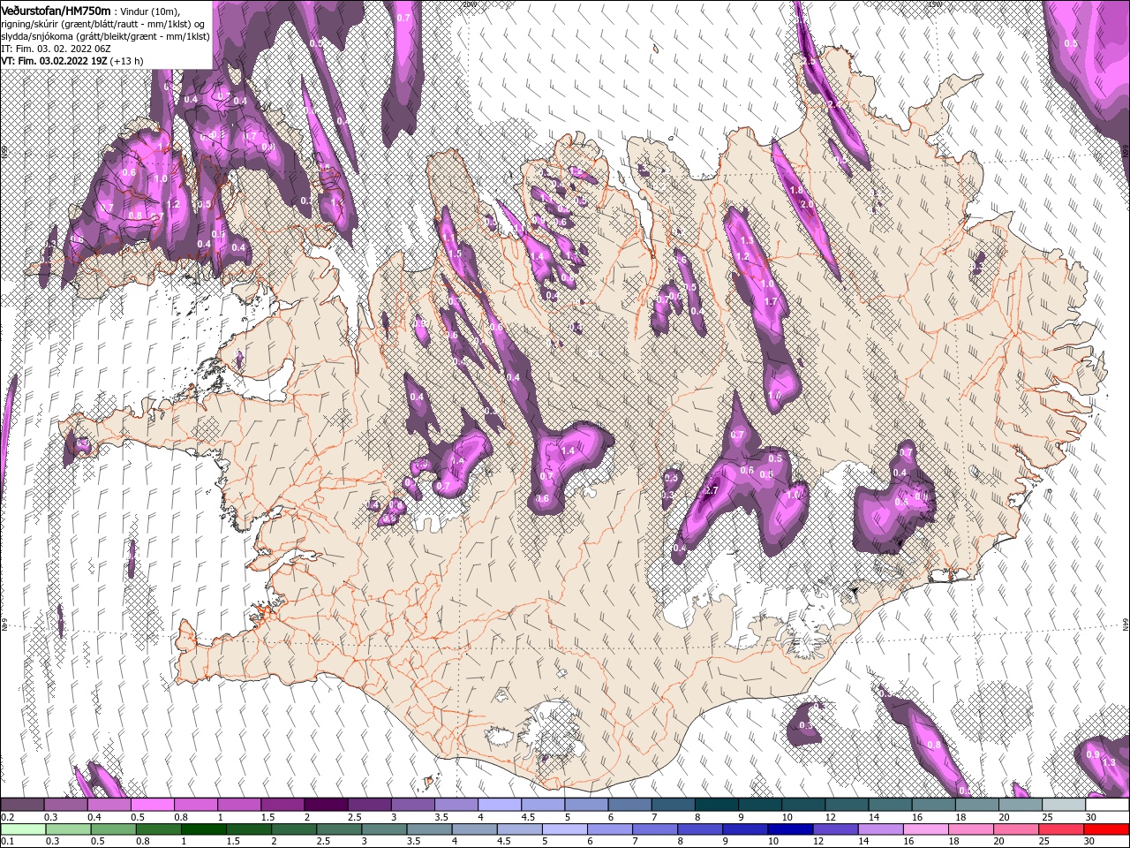Click the 1.8 precipitation value in the northeast
The image size is (1130, 848).
click(x=796, y=190)
